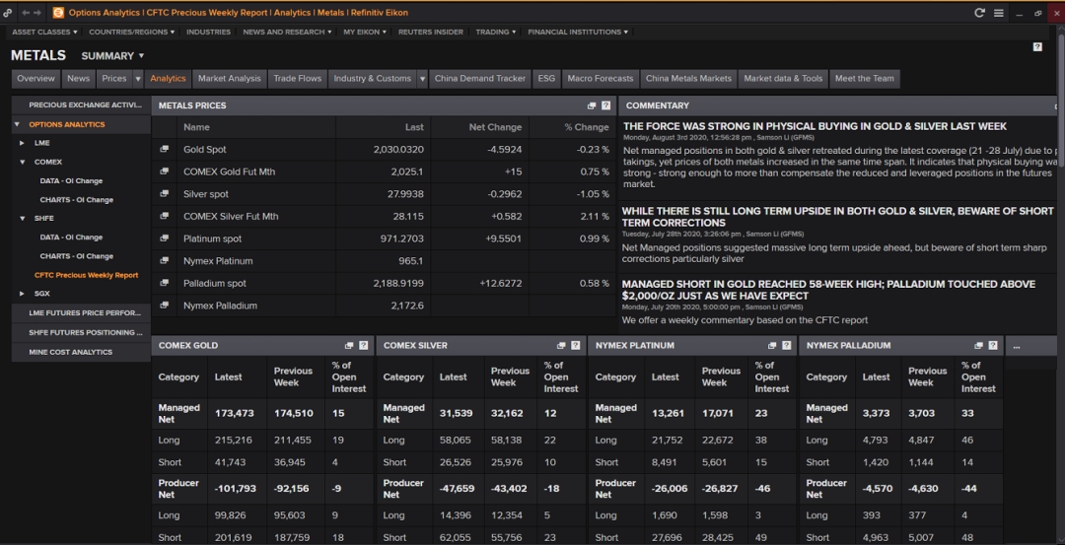Open the News and Research menu
Viewport: 1065px width, 545px height.
(x=287, y=32)
